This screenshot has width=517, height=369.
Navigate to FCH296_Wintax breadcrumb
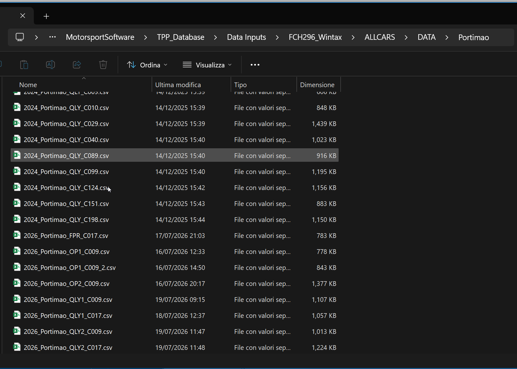coord(315,37)
